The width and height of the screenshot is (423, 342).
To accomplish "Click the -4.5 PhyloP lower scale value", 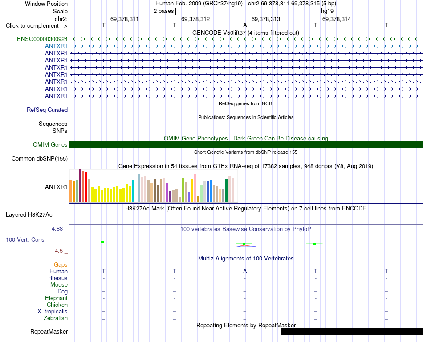I will pyautogui.click(x=58, y=251).
